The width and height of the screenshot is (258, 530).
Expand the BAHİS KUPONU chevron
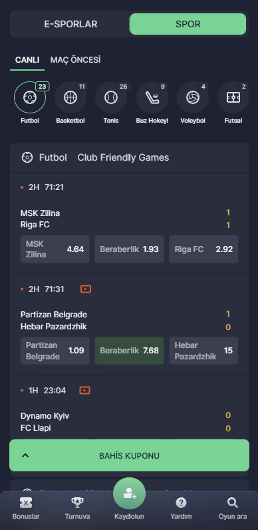point(25,455)
